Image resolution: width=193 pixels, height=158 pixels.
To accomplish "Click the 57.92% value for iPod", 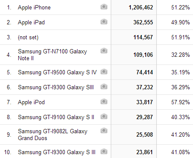I will point(180,102).
